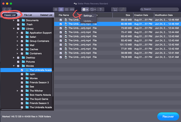The width and height of the screenshot is (181, 122).
Task: Select the Friends Season 5 folder icon
Action: (27, 103)
